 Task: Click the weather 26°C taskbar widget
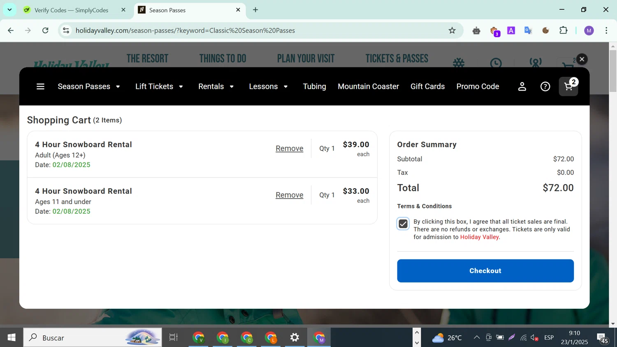[447, 338]
